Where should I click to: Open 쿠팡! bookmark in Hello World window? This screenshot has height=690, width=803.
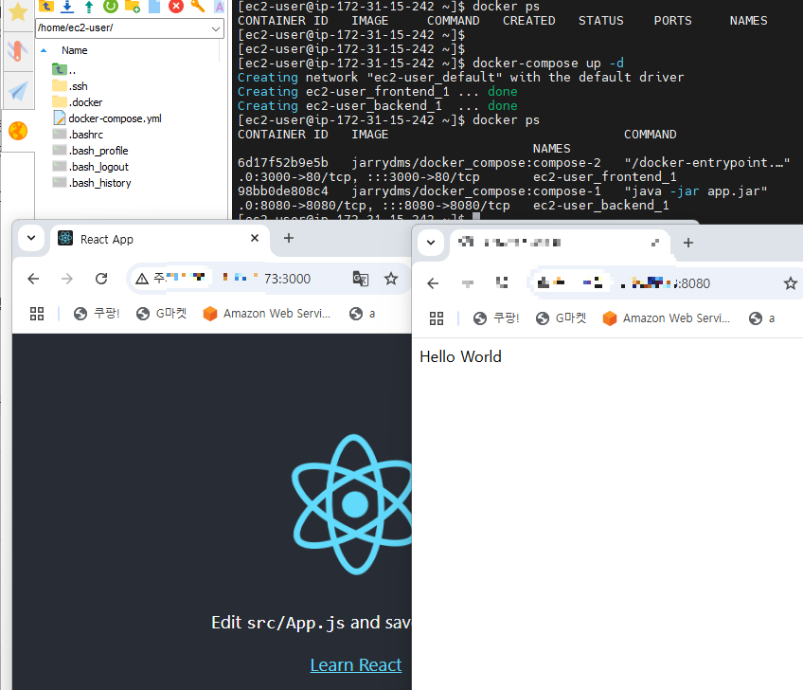496,318
